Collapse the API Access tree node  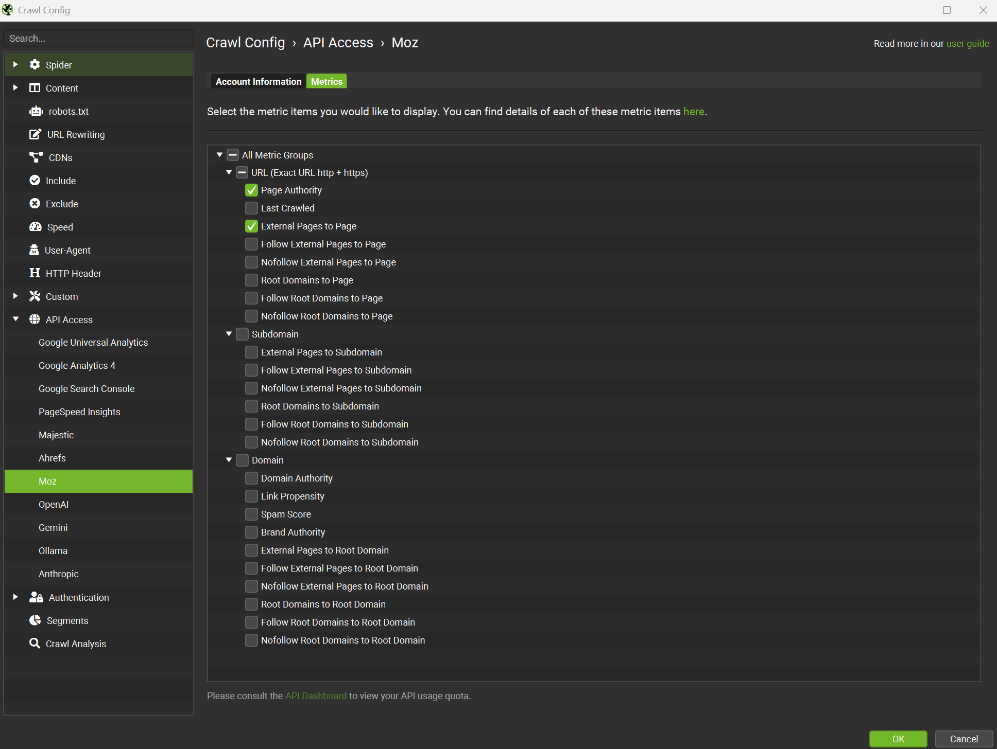coord(15,319)
